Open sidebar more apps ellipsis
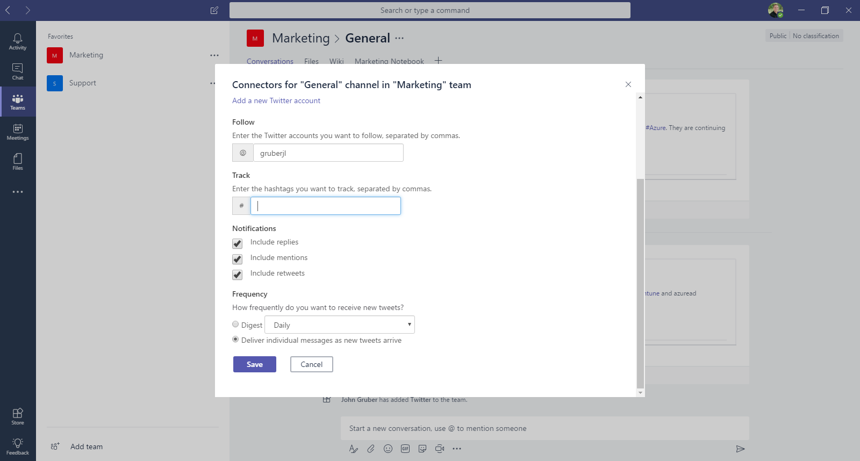Image resolution: width=860 pixels, height=461 pixels. click(18, 192)
